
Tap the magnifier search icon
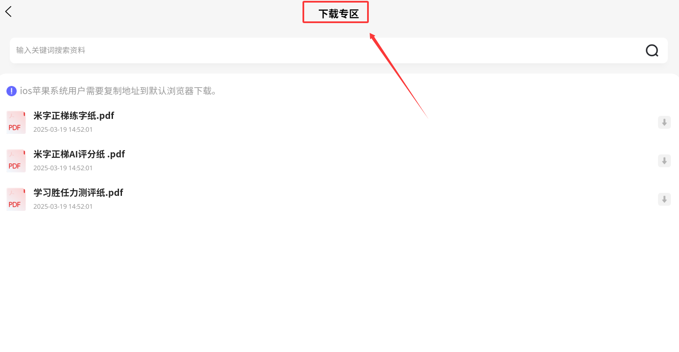pos(652,50)
